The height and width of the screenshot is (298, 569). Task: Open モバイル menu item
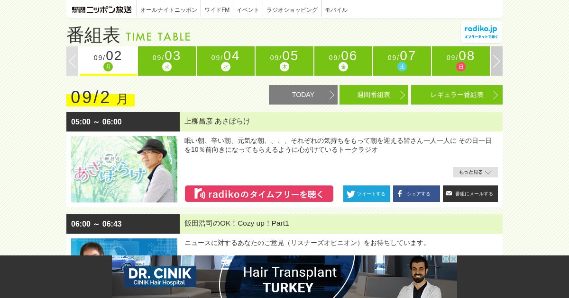point(336,9)
